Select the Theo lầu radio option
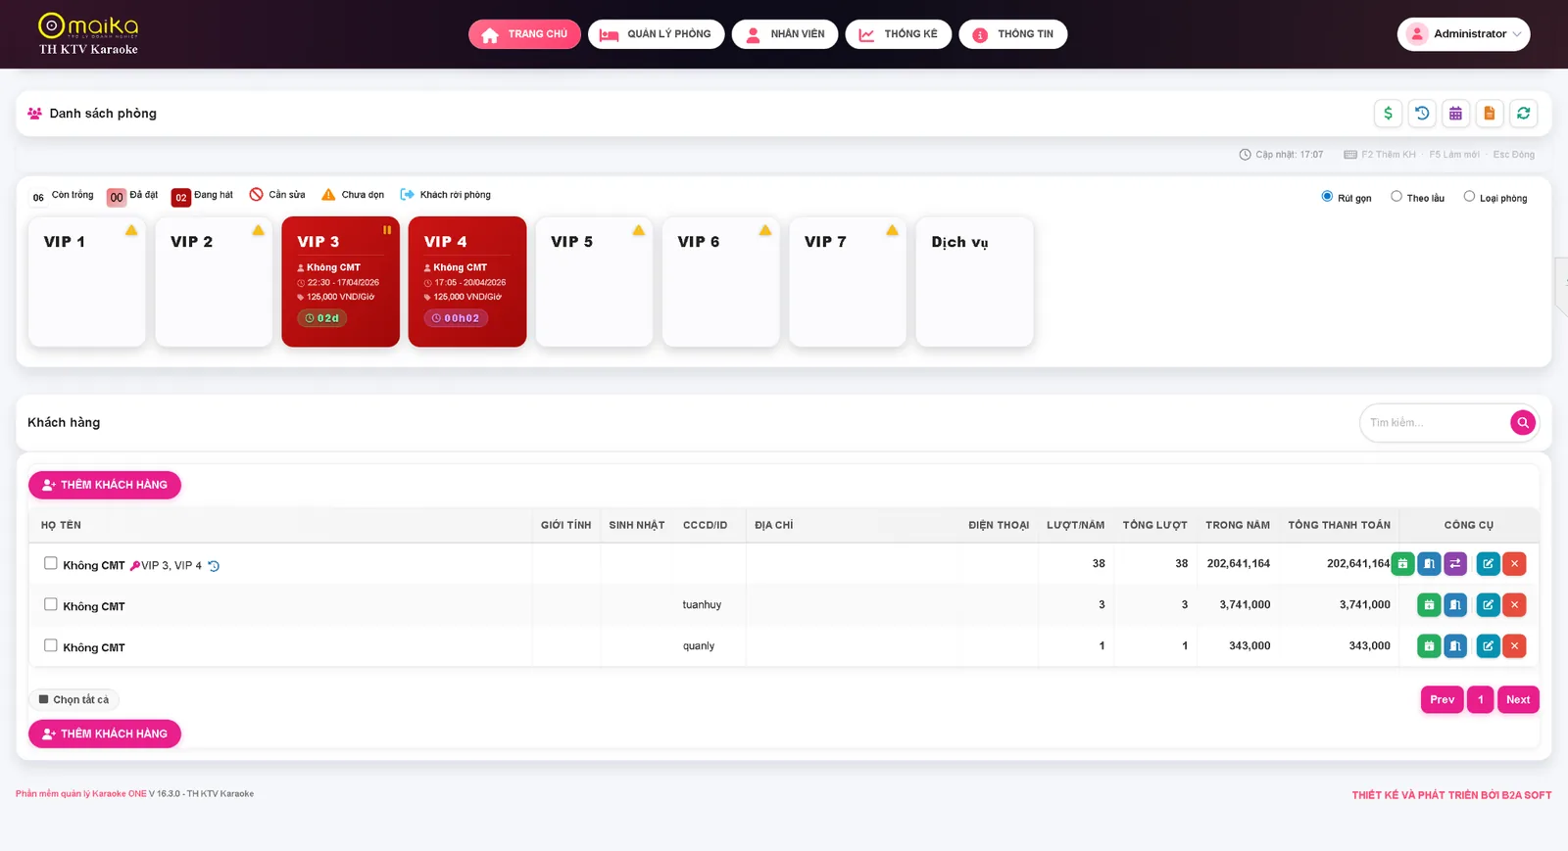This screenshot has width=1568, height=851. click(1396, 196)
